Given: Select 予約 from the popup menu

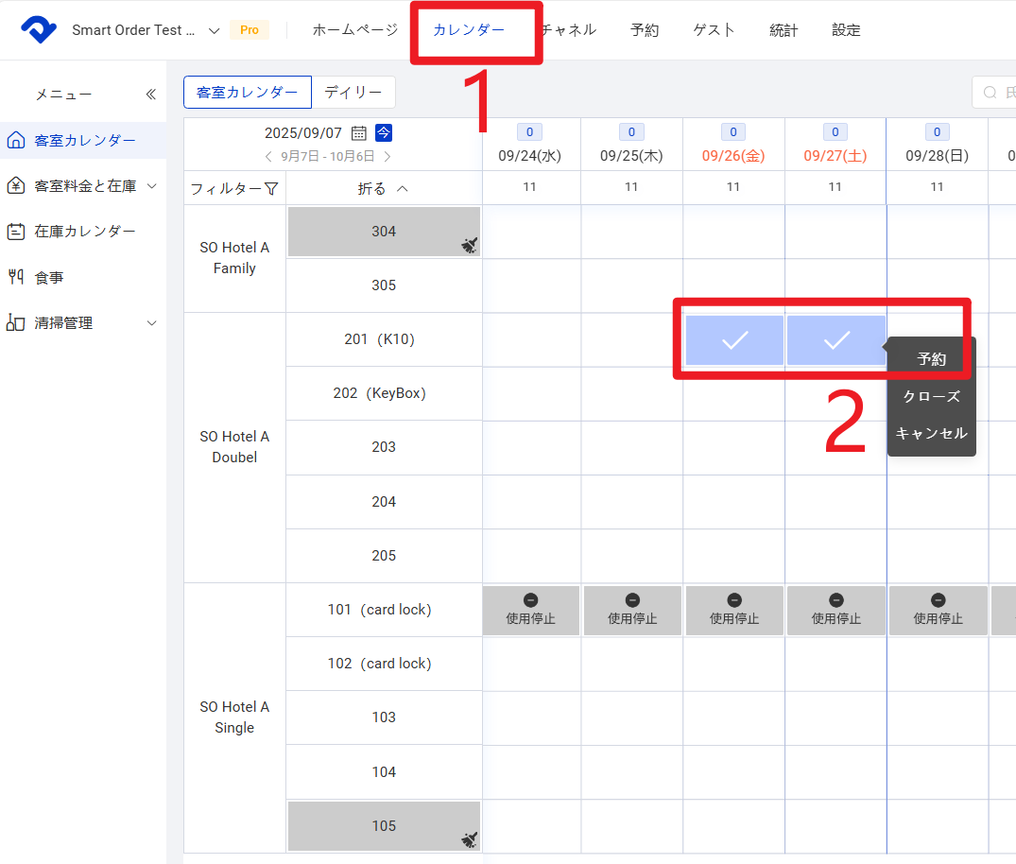Looking at the screenshot, I should coord(931,359).
